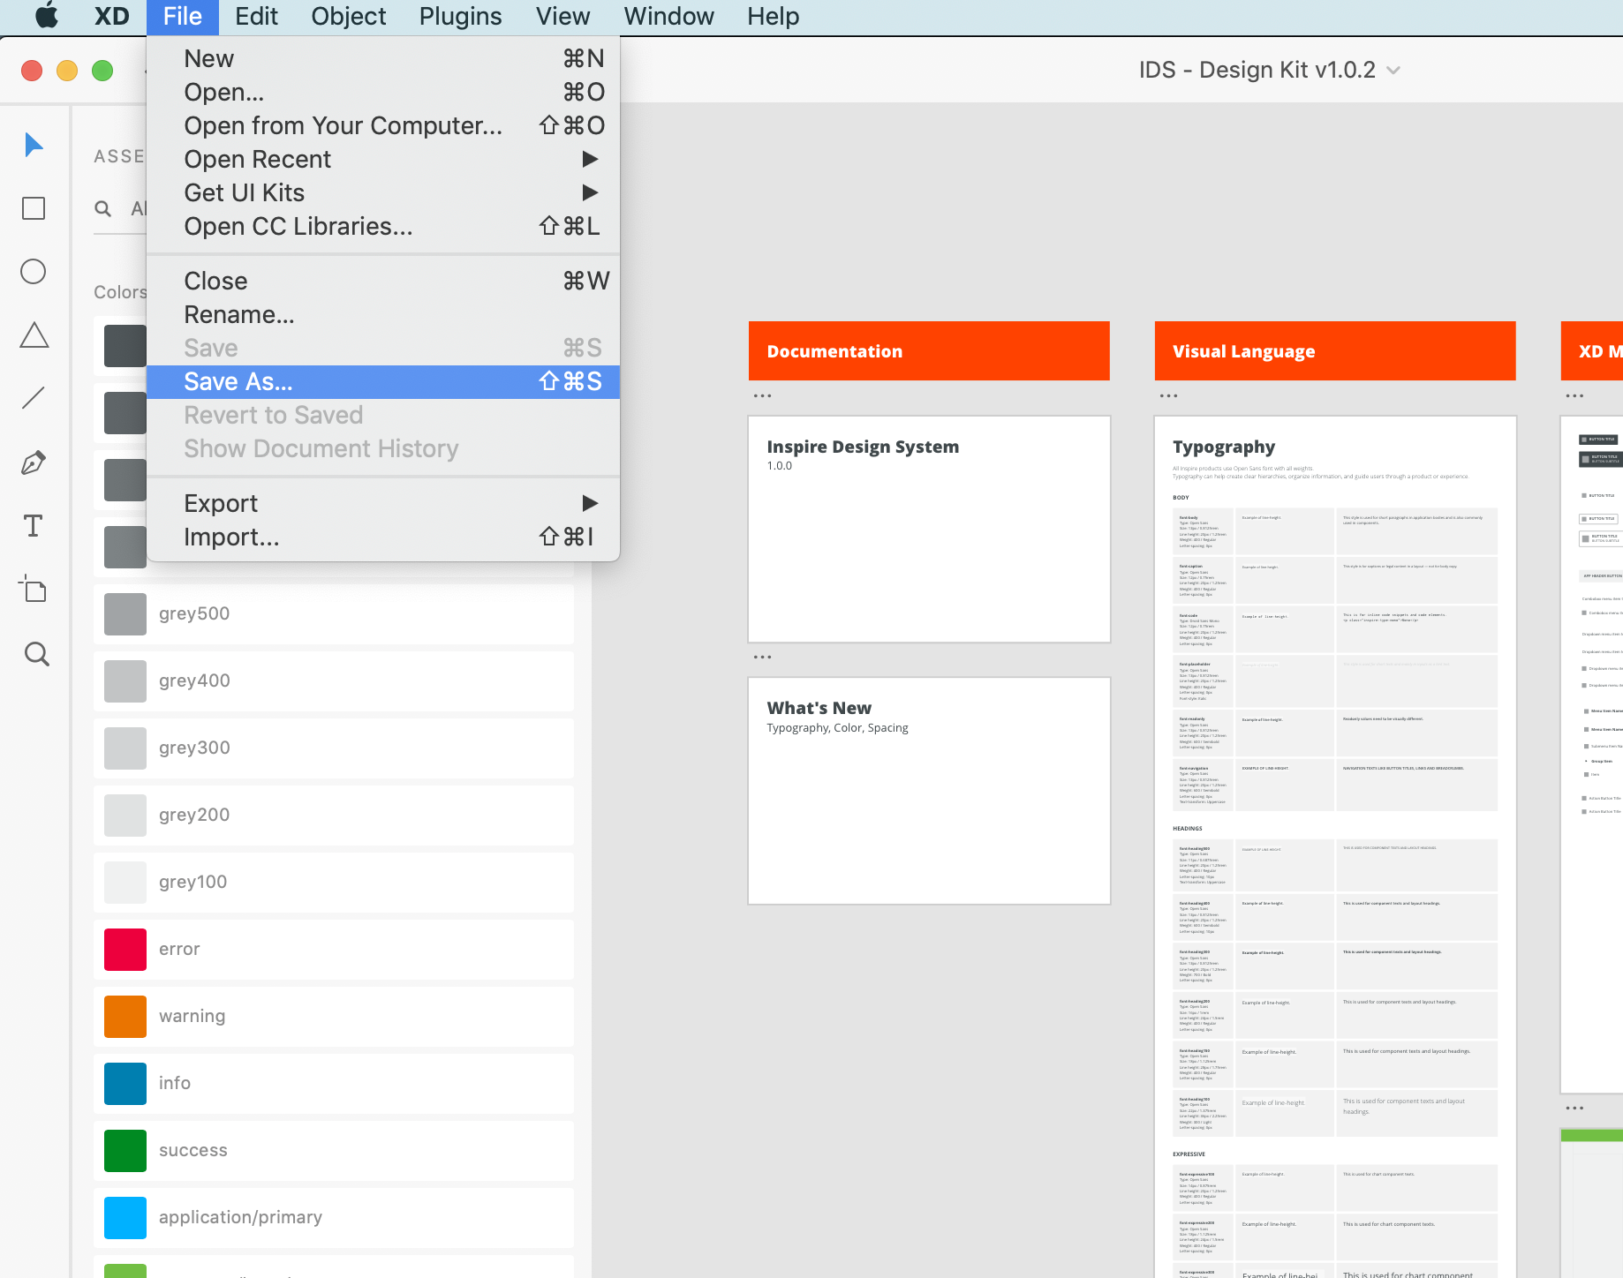Choose Open... from the File menu
Screen dimensions: 1623x1278
coord(383,92)
